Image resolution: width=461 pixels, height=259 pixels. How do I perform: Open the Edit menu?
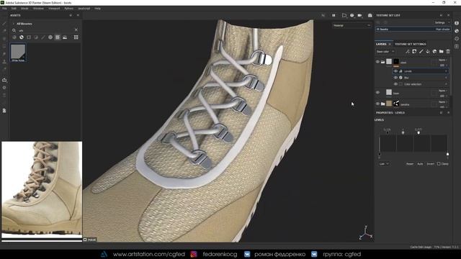coord(14,9)
